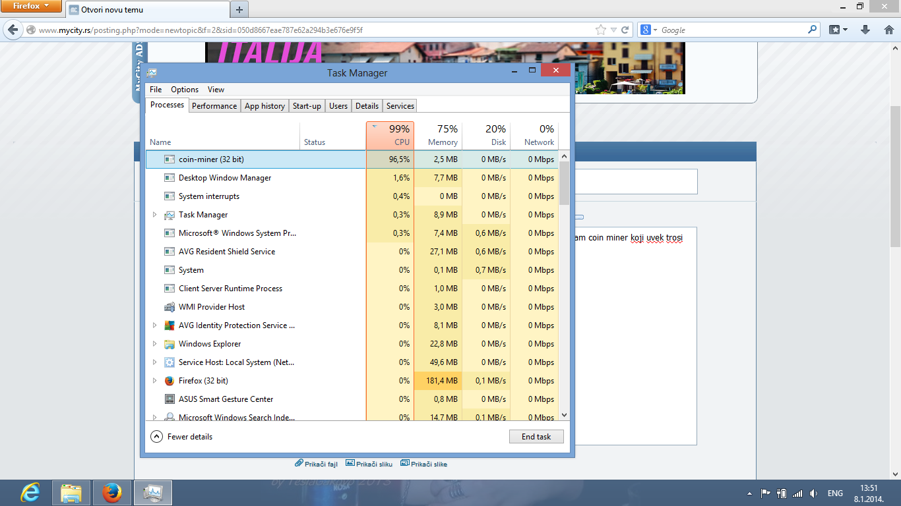901x506 pixels.
Task: Switch to the Details tab
Action: pyautogui.click(x=367, y=106)
